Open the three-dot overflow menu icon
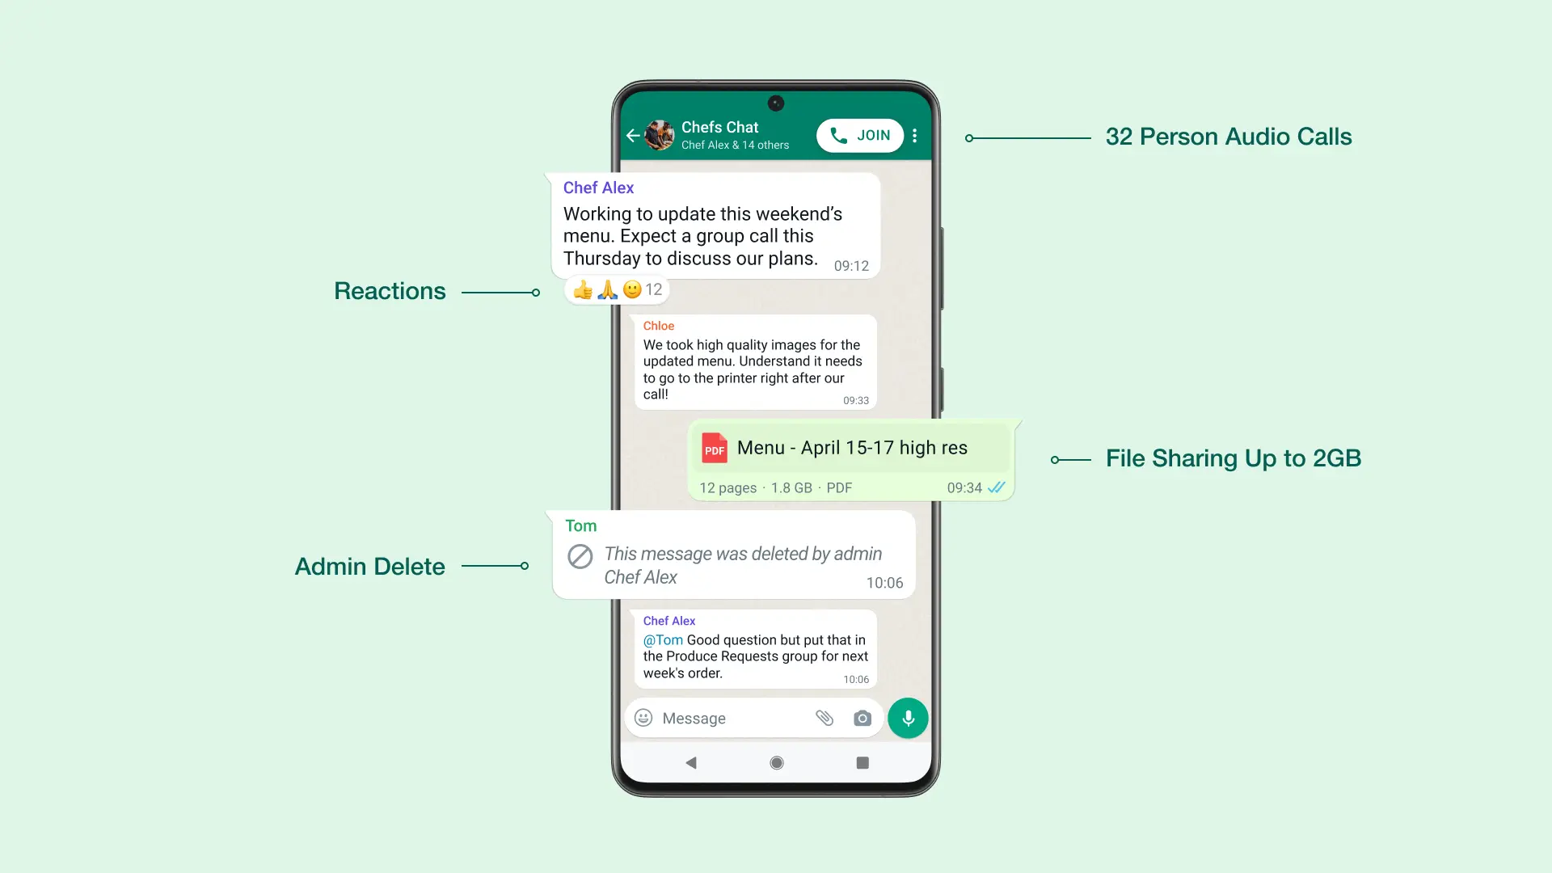The height and width of the screenshot is (873, 1552). click(914, 135)
